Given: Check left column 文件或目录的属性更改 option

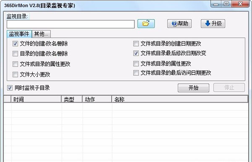Looking at the screenshot, I should pos(15,64).
